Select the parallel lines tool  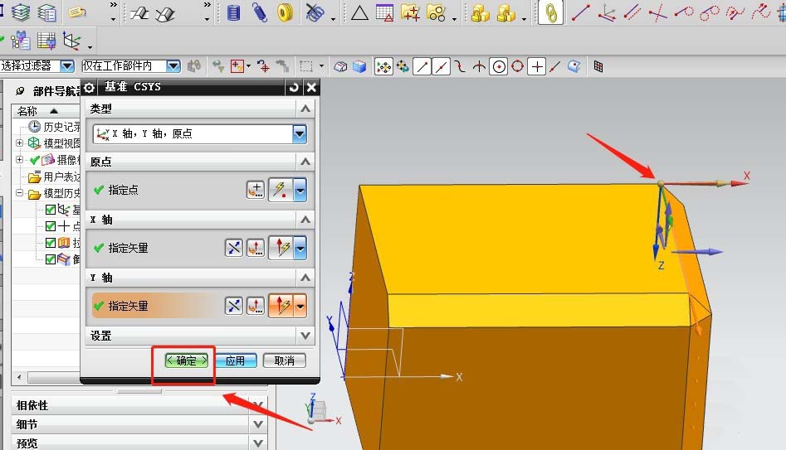pos(632,12)
